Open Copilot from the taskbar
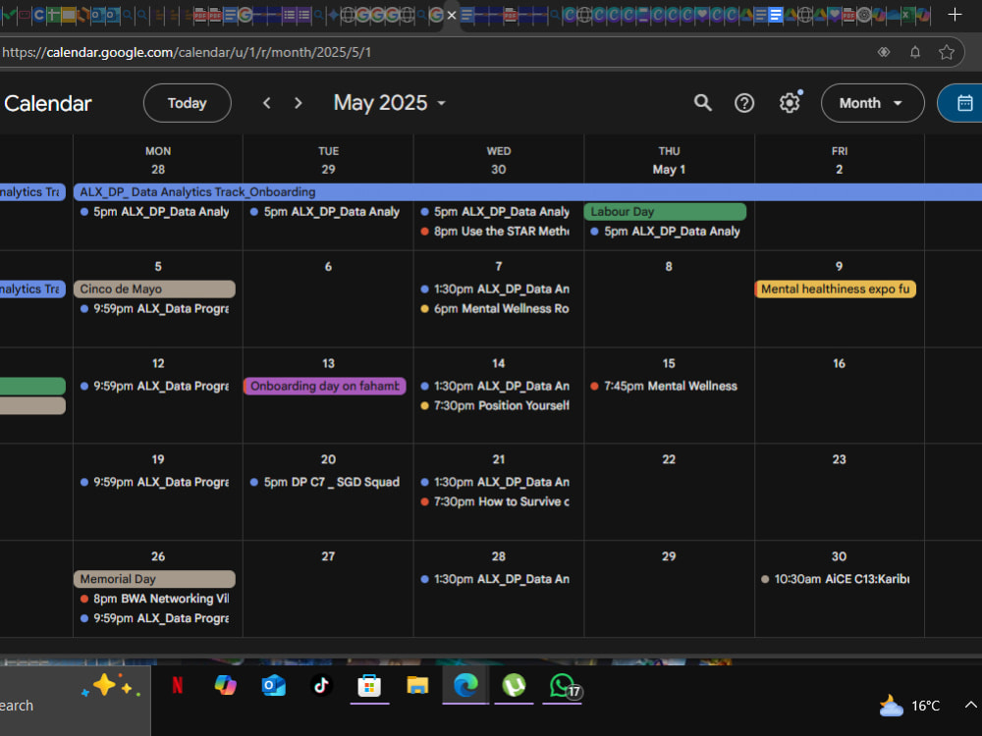The width and height of the screenshot is (982, 736). (x=226, y=686)
